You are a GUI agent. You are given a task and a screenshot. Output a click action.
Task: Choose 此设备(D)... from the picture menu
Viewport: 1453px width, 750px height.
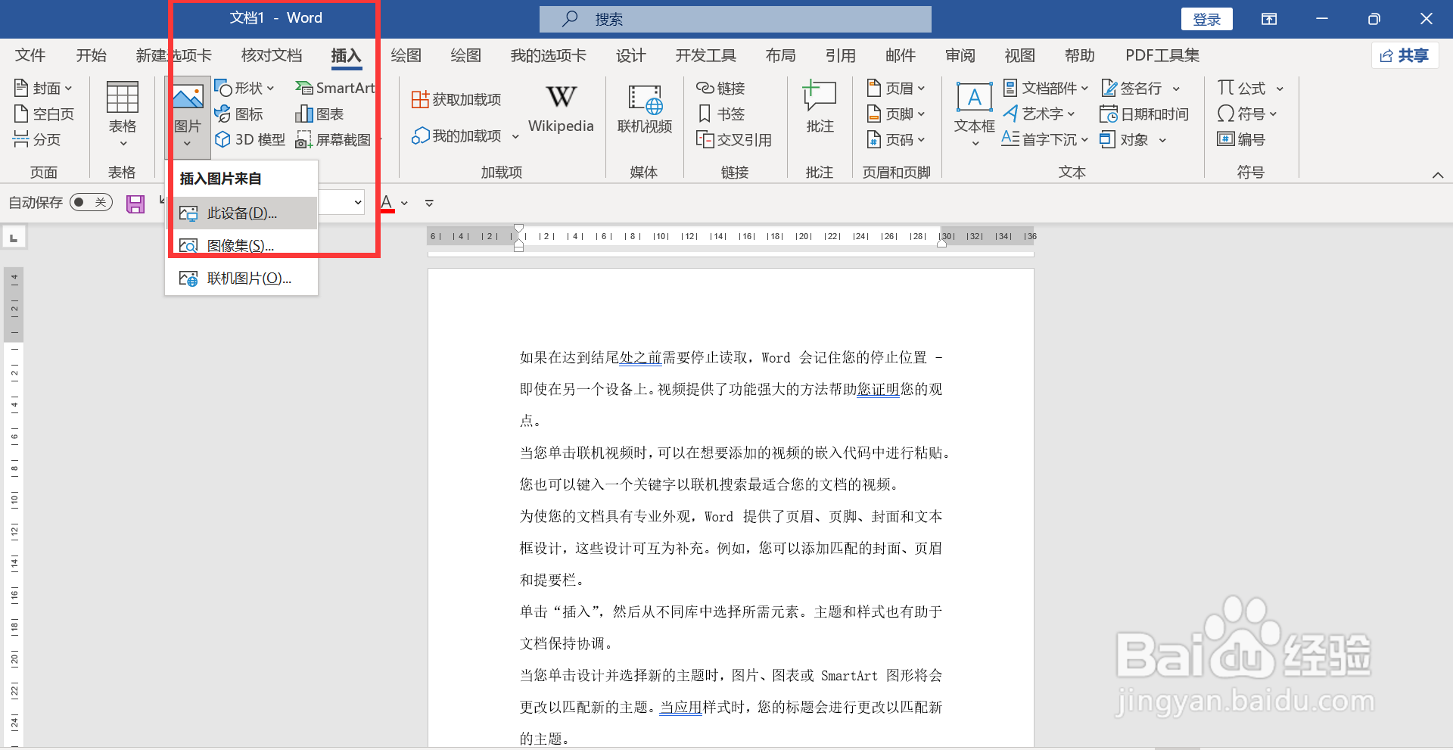(241, 213)
